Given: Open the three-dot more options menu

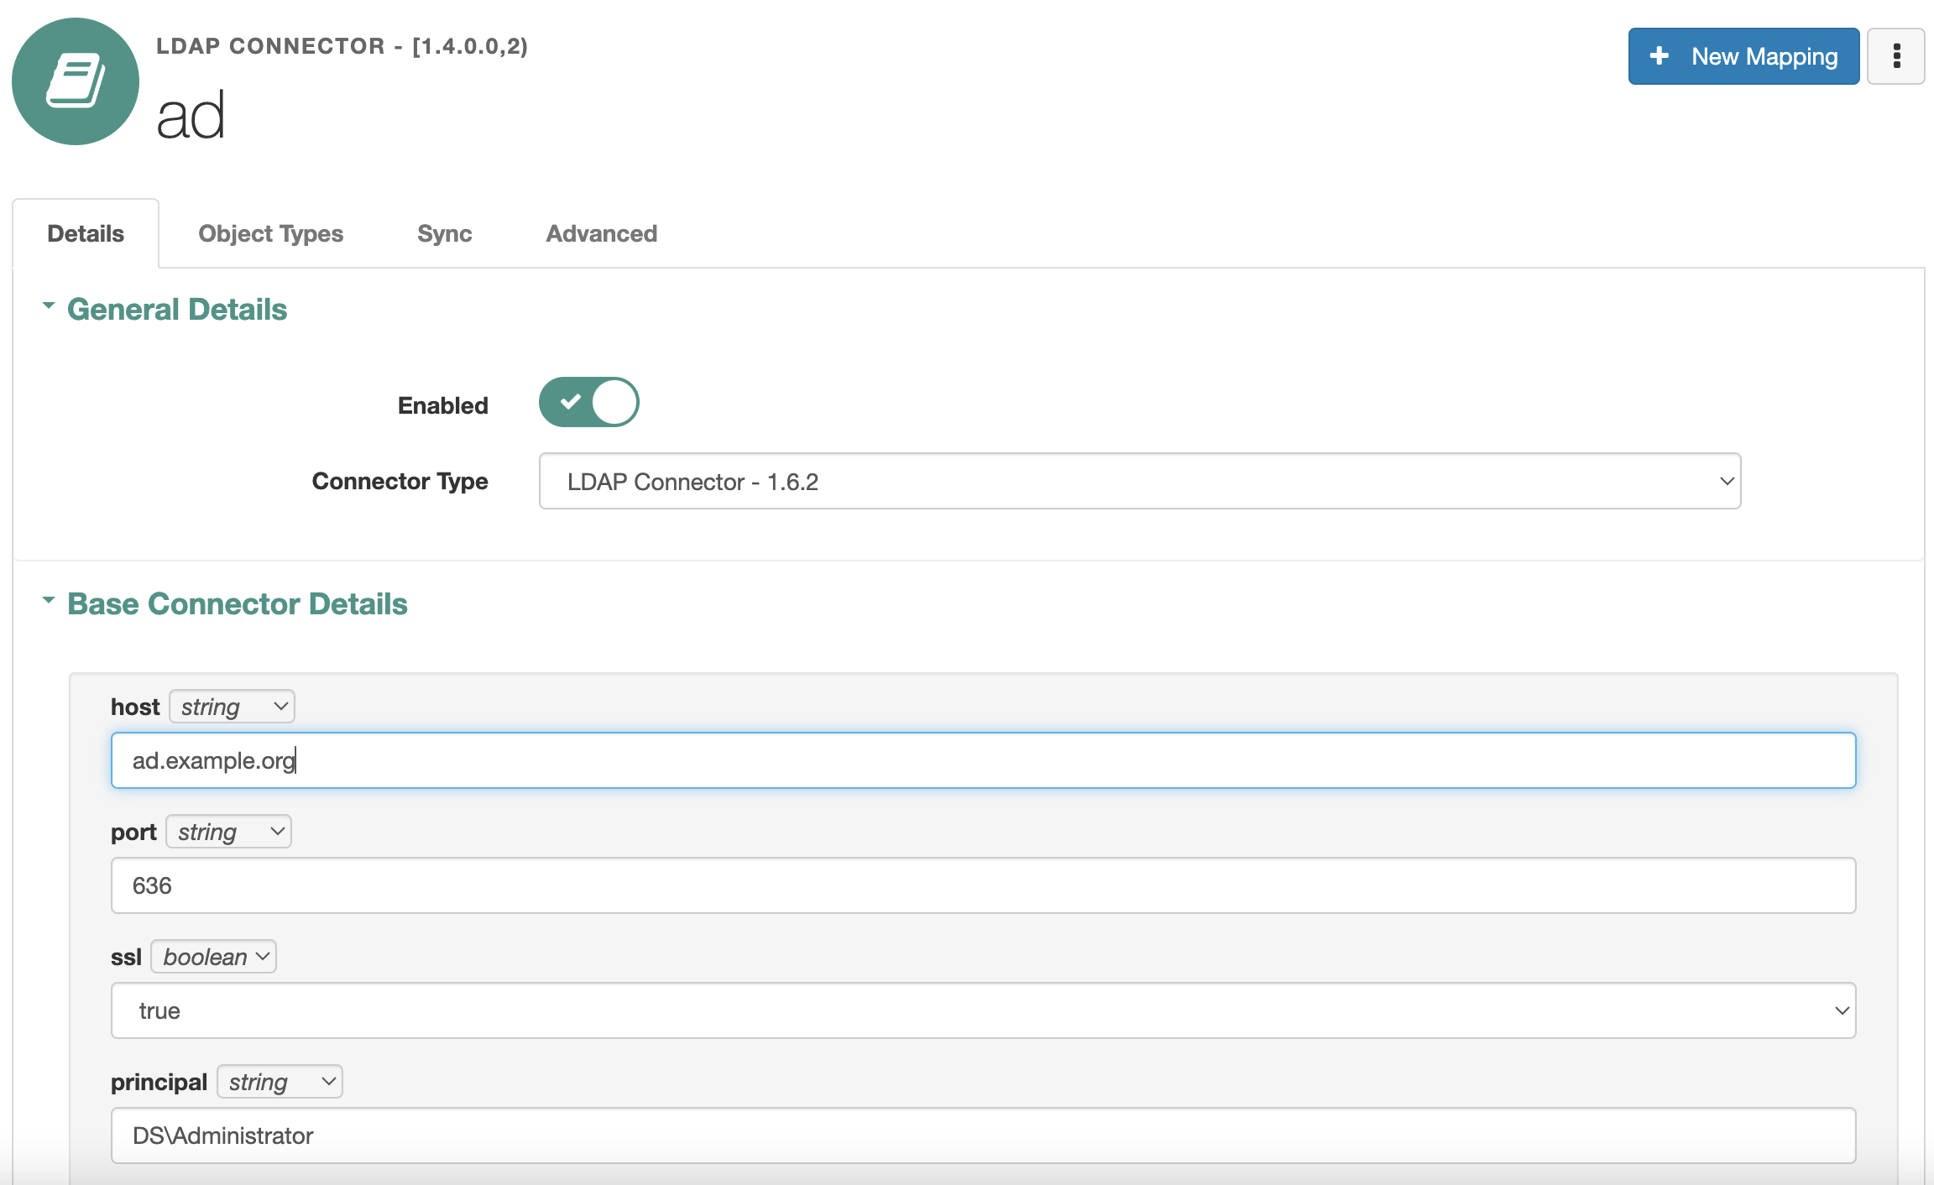Looking at the screenshot, I should 1895,56.
